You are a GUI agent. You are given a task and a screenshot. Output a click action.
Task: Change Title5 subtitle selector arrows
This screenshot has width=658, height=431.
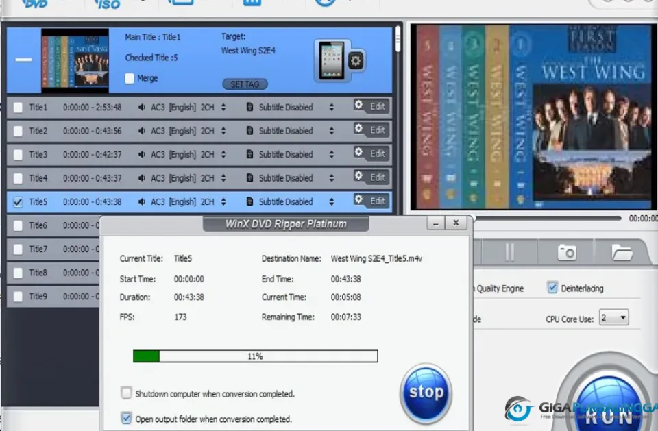click(x=332, y=202)
